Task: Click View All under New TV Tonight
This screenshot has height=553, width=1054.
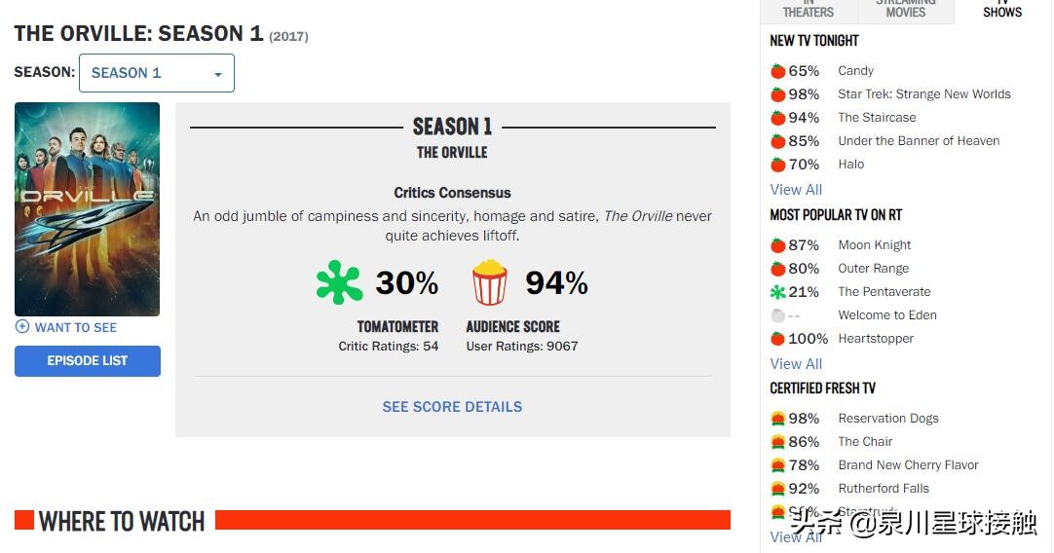Action: coord(796,190)
